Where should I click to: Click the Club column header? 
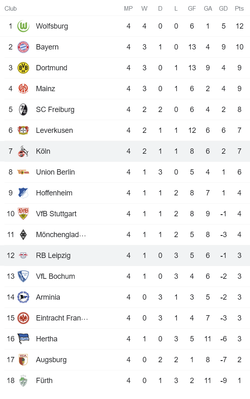[x=11, y=8]
